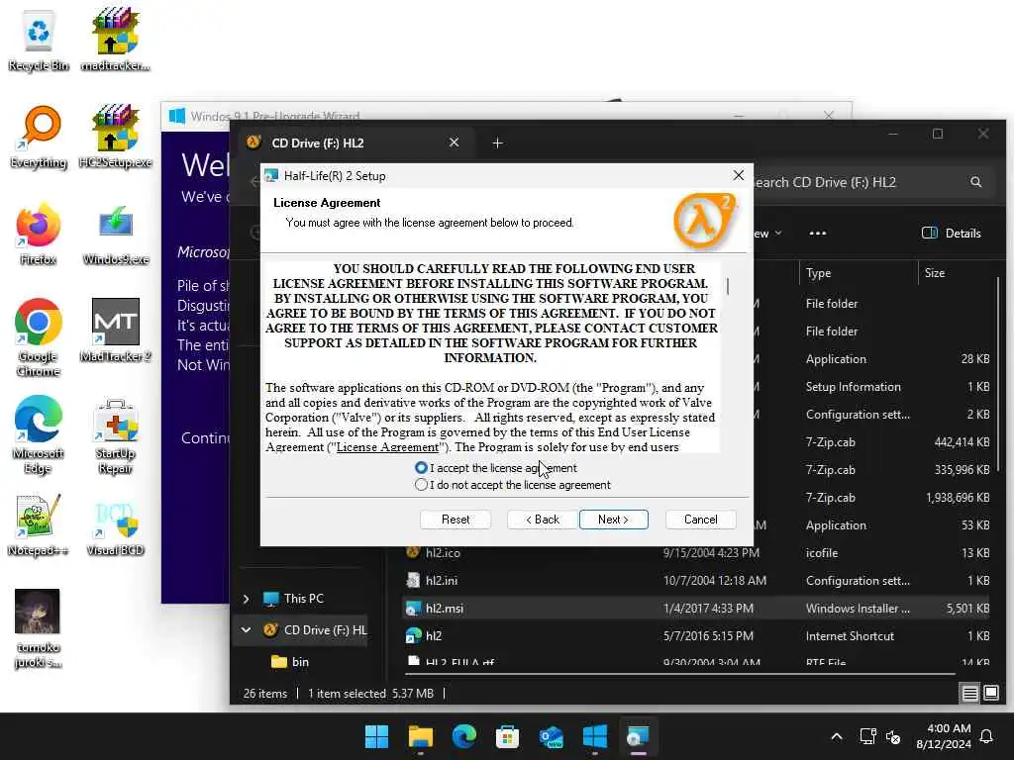The width and height of the screenshot is (1014, 760).
Task: Click the blue Windows logo taskbar app
Action: pyautogui.click(x=594, y=736)
